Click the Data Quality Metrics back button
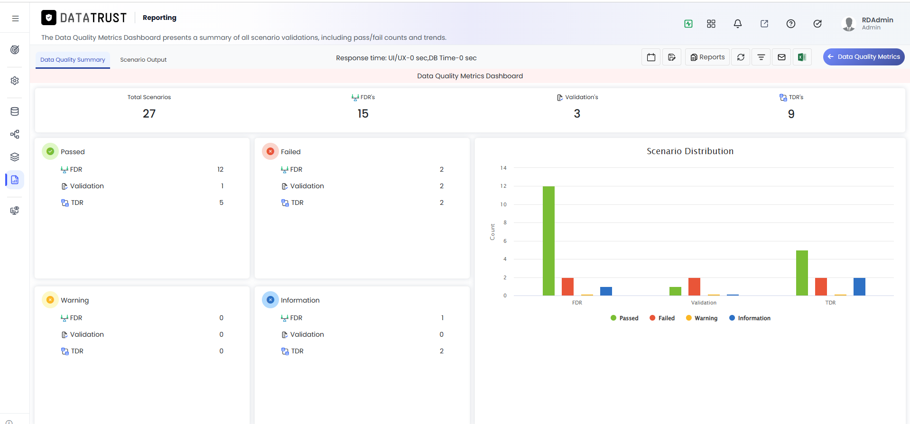This screenshot has height=424, width=910. point(864,57)
